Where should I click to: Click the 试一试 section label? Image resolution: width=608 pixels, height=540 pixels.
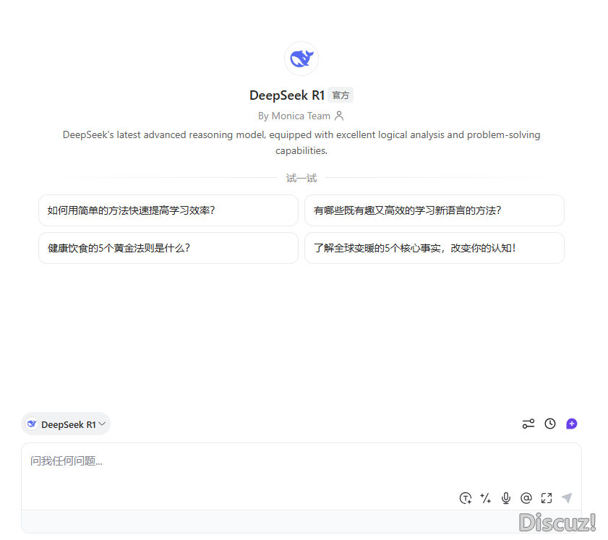coord(301,178)
